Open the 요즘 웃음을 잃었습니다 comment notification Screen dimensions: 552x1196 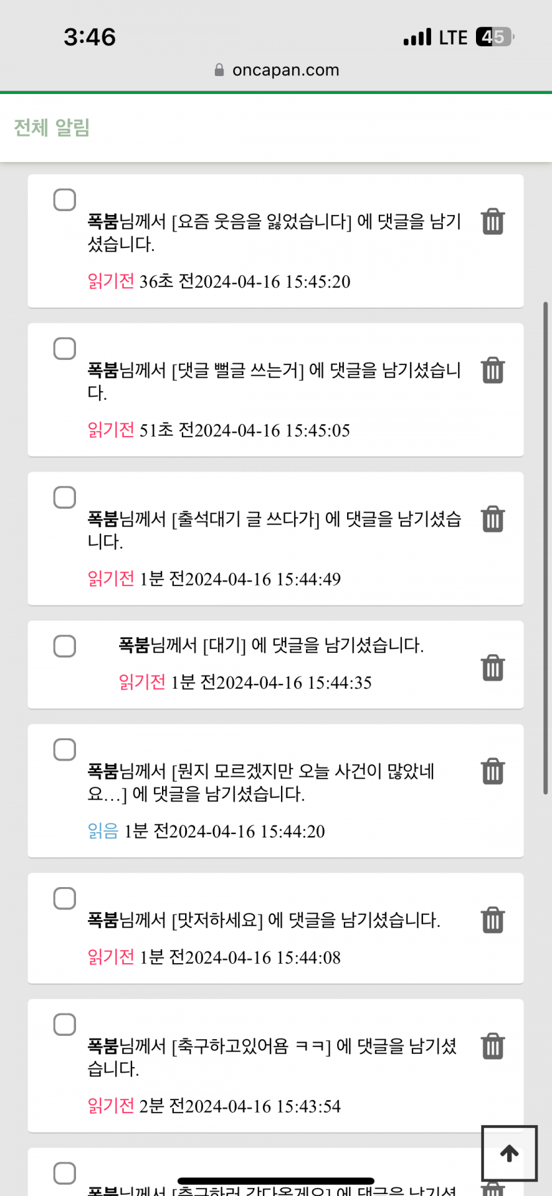[x=274, y=232]
